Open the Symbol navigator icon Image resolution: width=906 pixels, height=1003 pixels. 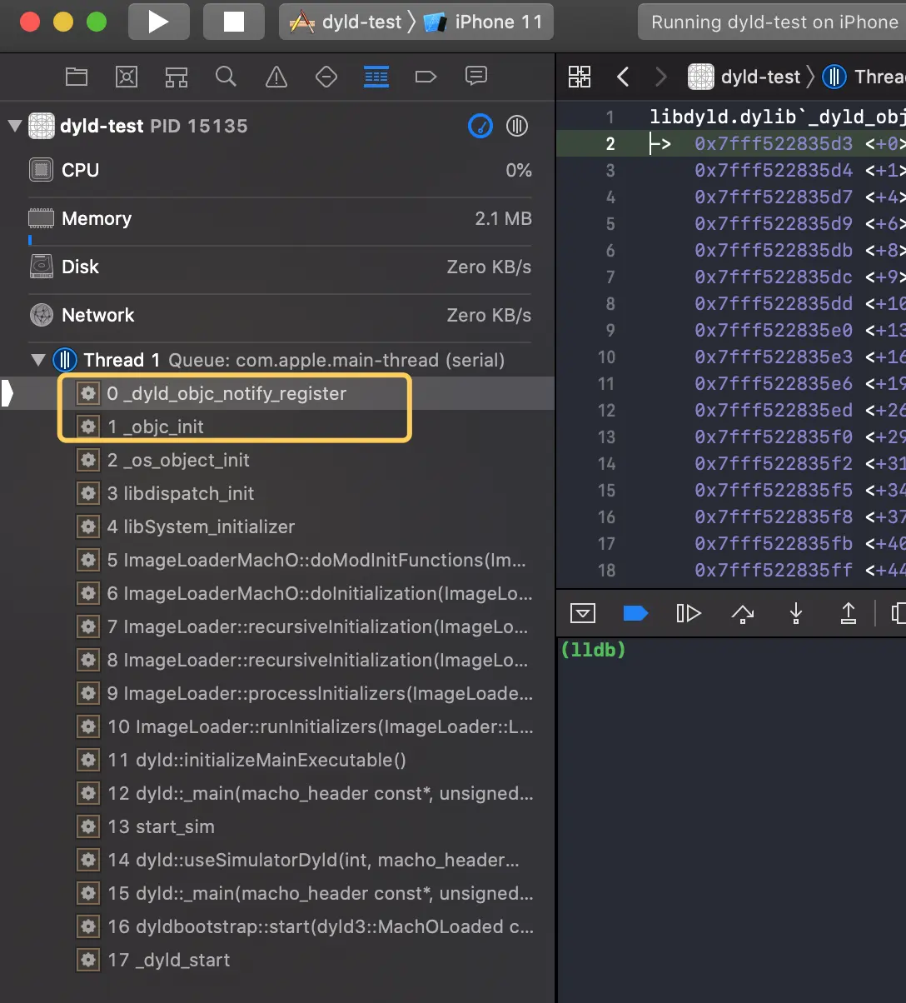click(177, 77)
